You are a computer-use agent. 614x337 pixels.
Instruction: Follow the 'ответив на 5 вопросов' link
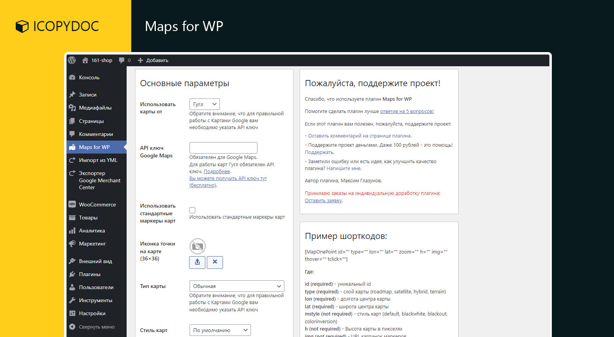pyautogui.click(x=407, y=111)
